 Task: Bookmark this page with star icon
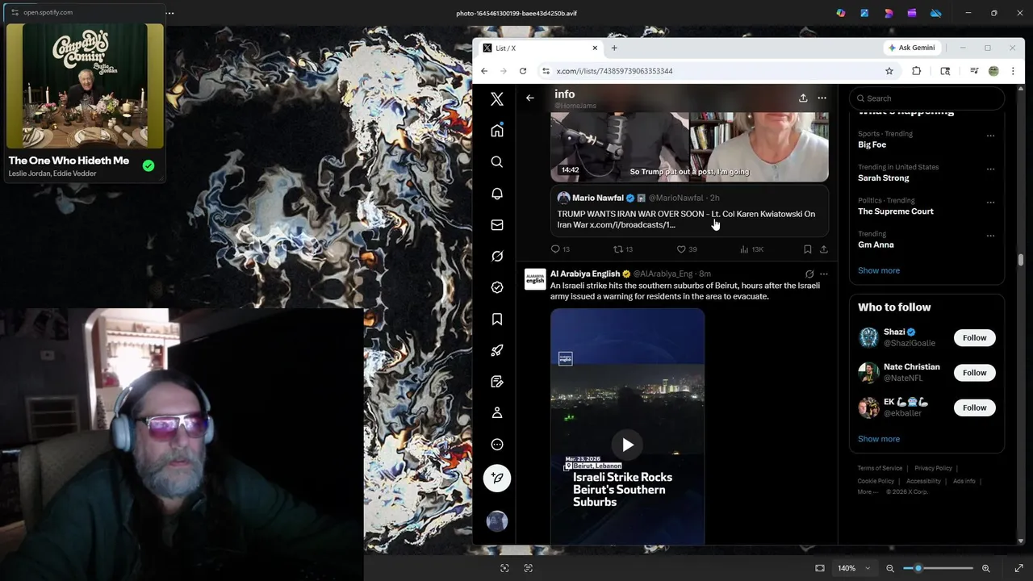click(889, 71)
